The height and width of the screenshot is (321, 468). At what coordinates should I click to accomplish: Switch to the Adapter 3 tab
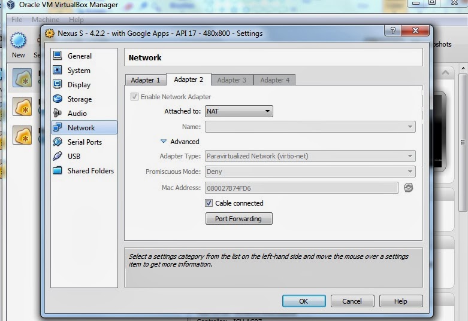click(232, 80)
